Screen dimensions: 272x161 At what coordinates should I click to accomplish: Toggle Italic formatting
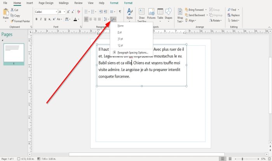tap(41, 19)
